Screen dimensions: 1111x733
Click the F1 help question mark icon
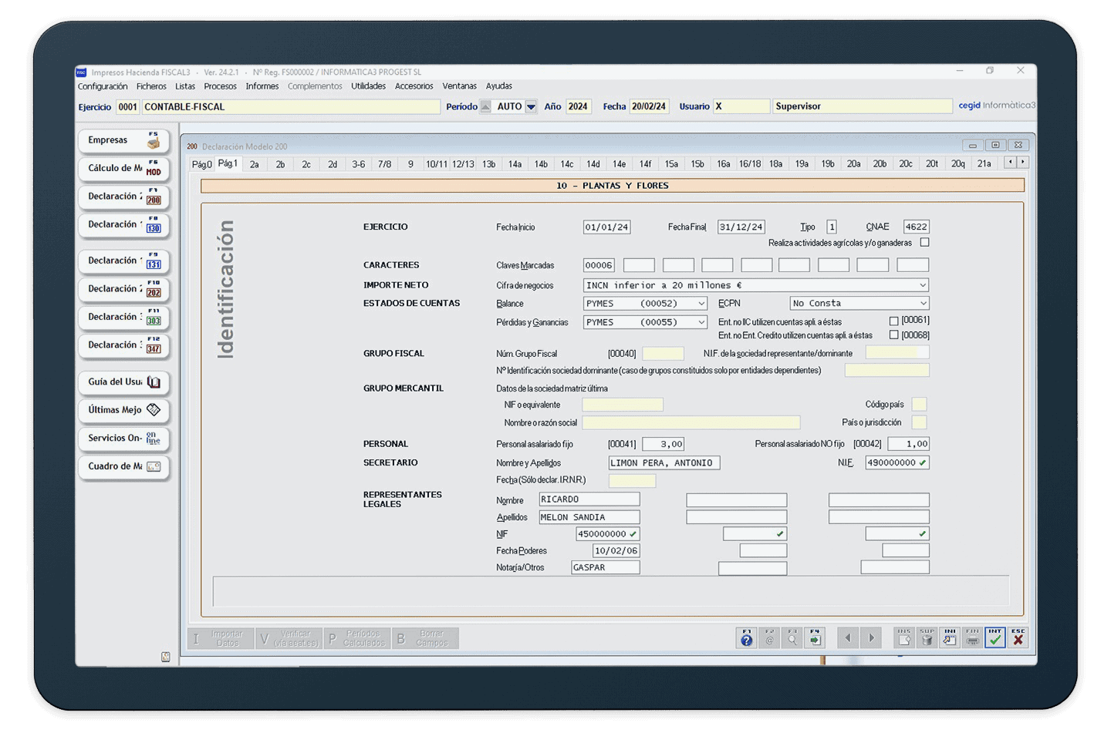(x=746, y=638)
